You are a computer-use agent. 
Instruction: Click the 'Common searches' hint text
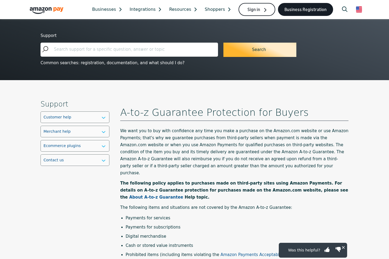[x=112, y=63]
